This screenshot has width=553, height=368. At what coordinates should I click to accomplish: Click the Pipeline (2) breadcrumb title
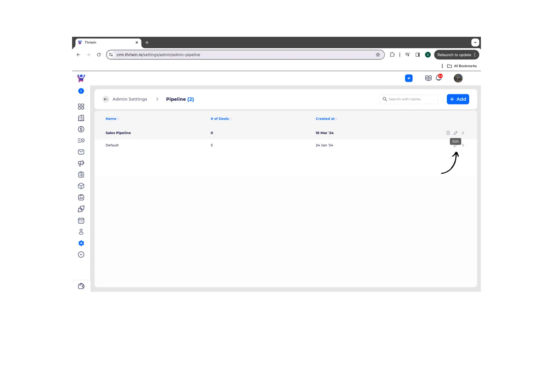[x=180, y=99]
